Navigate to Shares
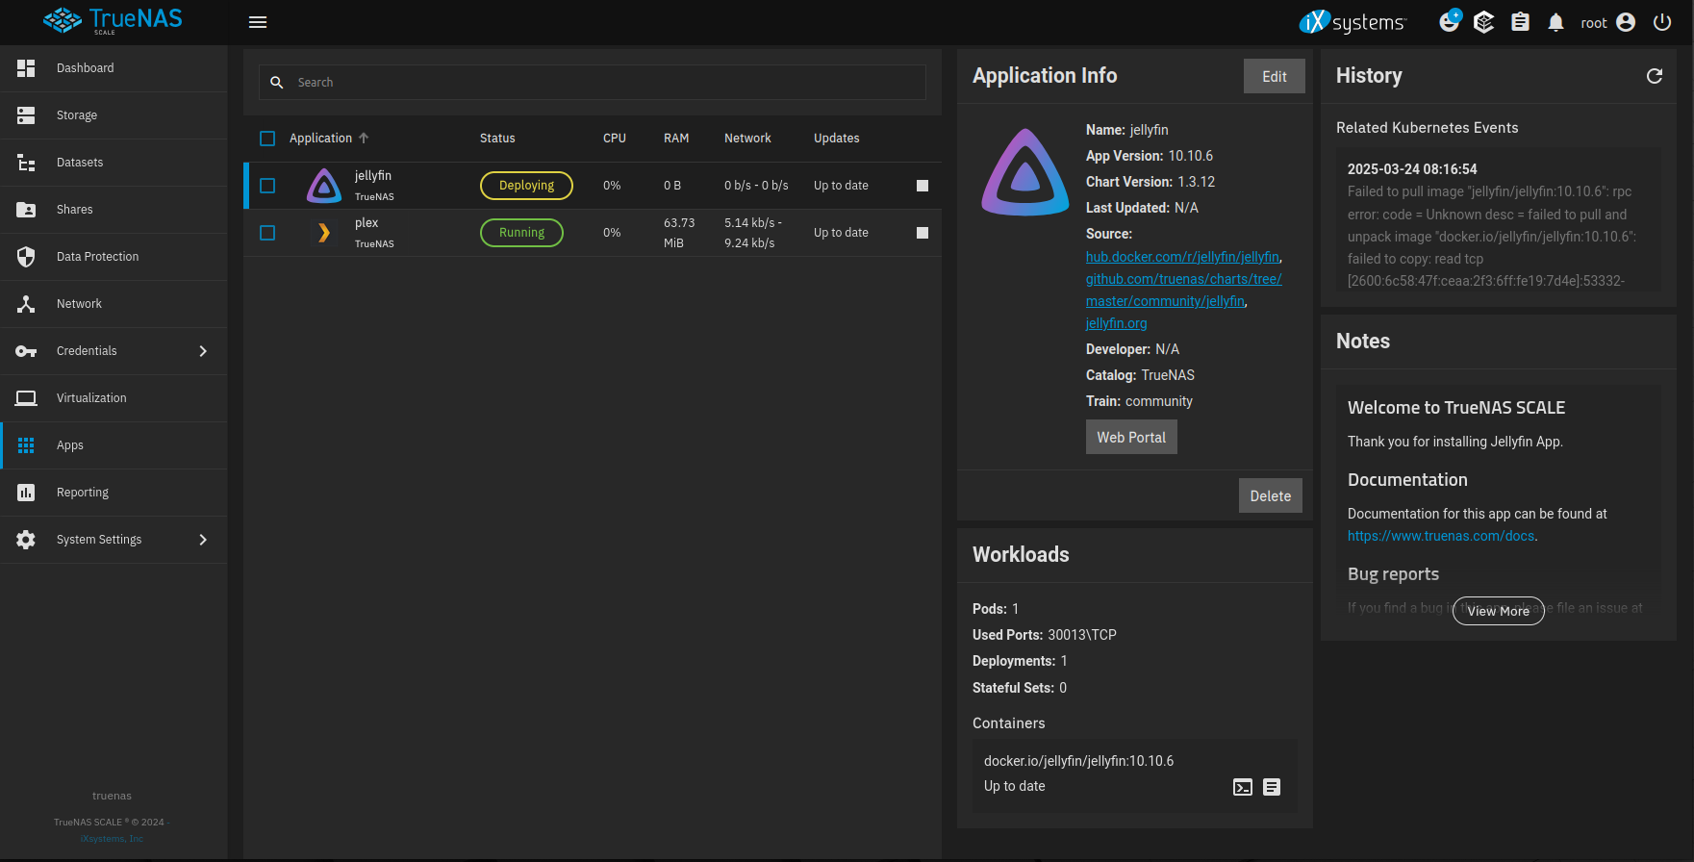Viewport: 1694px width, 862px height. coord(114,210)
